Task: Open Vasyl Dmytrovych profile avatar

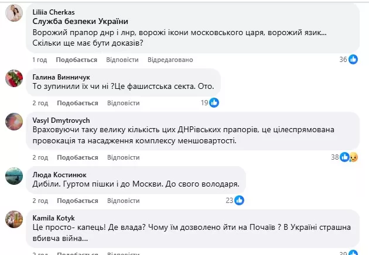Action: point(14,122)
